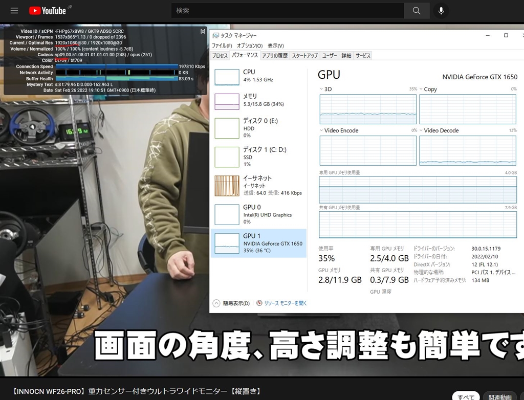Select the メモリ performance item

258,102
